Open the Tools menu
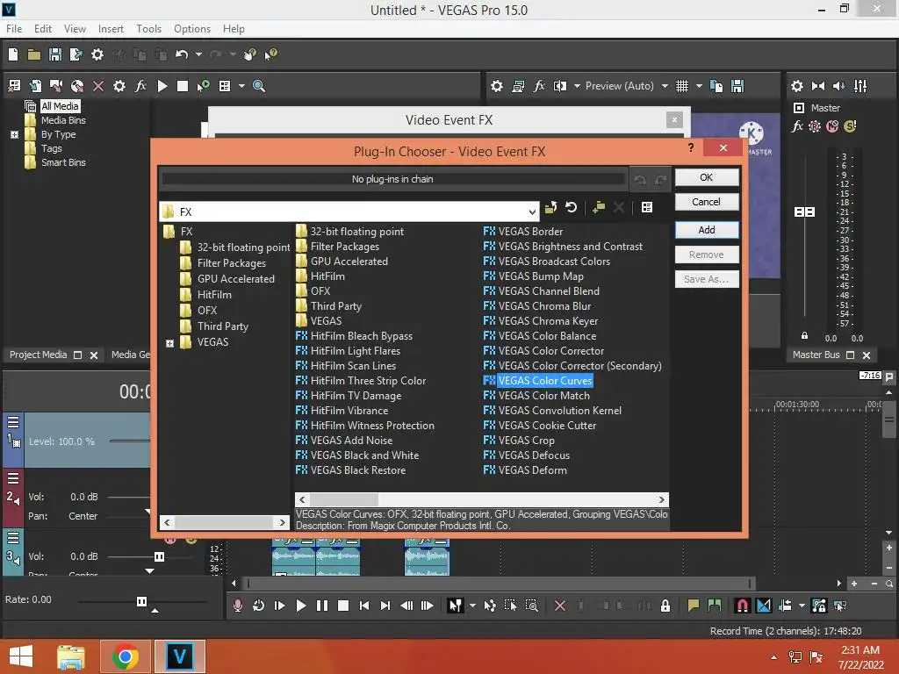899x674 pixels. click(148, 29)
